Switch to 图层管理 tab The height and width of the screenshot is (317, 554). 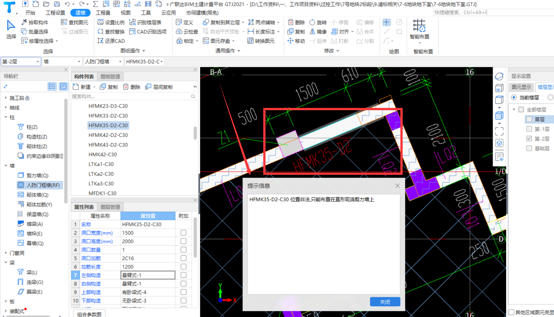110,207
